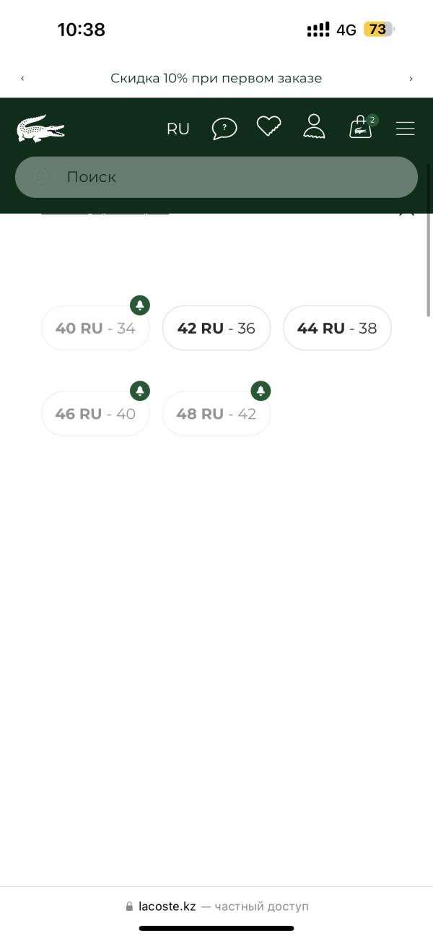
Task: Tap the notify bell on size 46 RU
Action: (x=140, y=391)
